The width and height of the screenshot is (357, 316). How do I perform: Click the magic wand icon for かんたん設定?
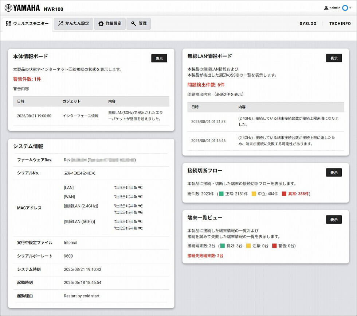(60, 24)
